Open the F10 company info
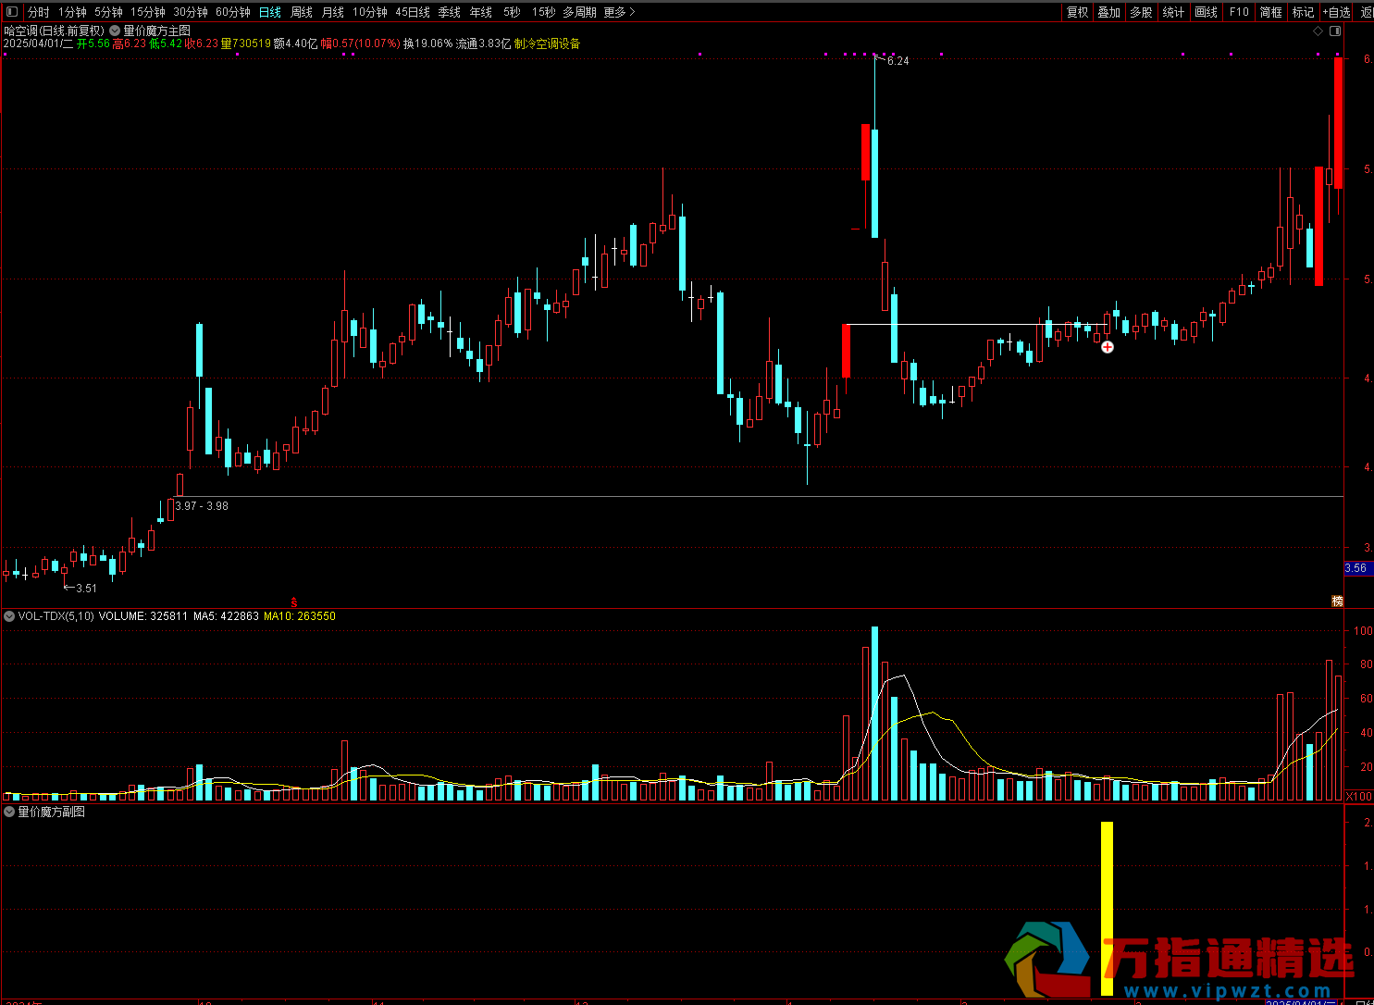Viewport: 1374px width, 1005px height. (x=1239, y=12)
